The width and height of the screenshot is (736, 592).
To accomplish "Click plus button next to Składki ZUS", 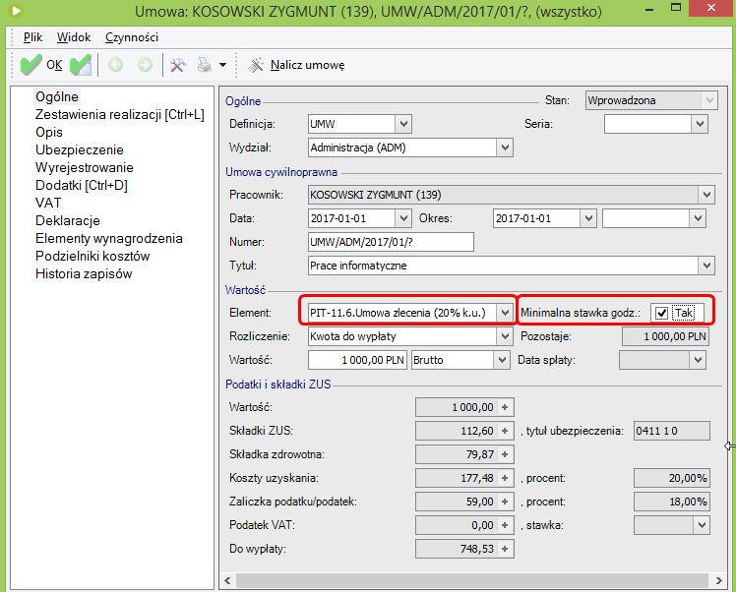I will (x=505, y=431).
